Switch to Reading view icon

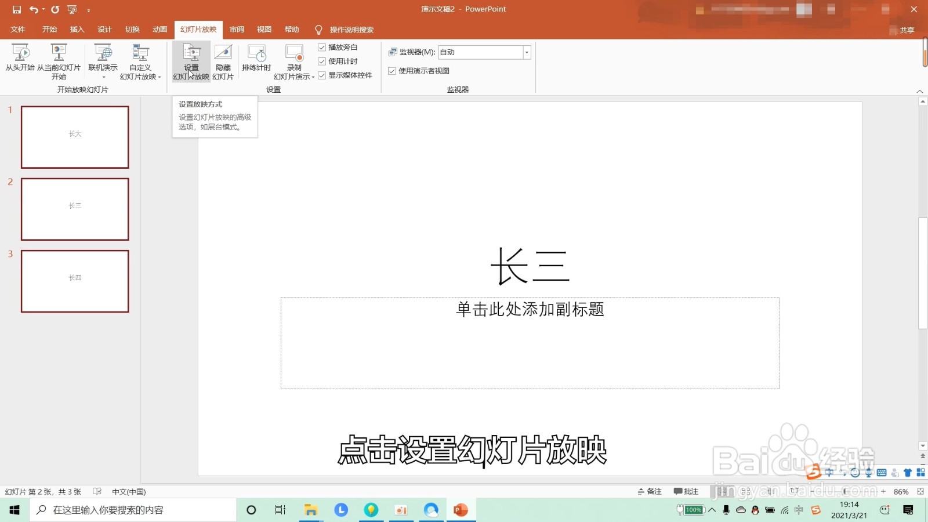[x=771, y=491]
